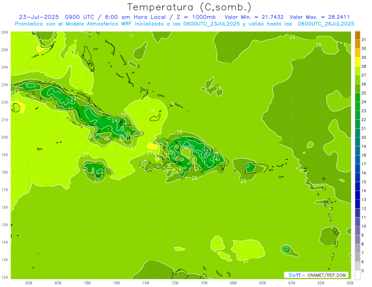This screenshot has width=372, height=287.
Task: Click the 70W longitude label
Action: click(204, 283)
